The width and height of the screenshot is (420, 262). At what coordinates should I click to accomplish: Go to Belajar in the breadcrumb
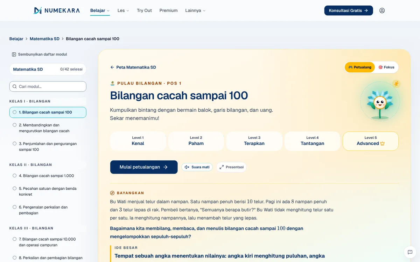[x=16, y=39]
